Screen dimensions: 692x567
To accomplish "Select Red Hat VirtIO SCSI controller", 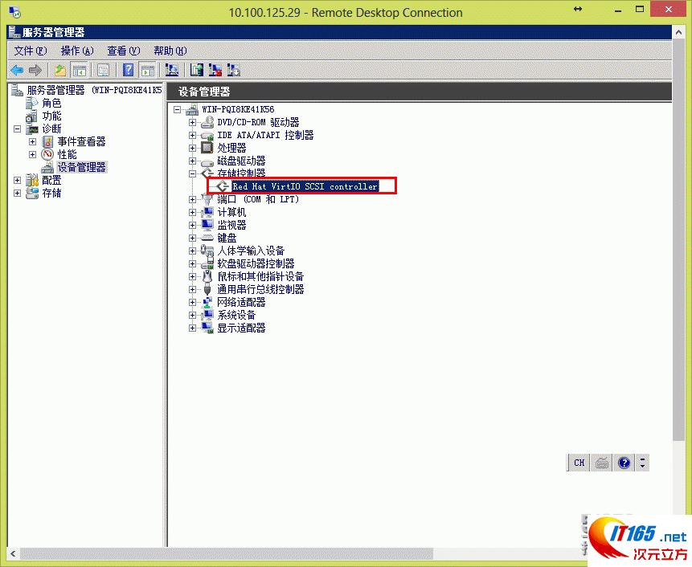I will [x=305, y=186].
